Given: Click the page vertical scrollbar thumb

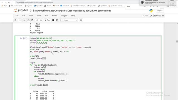Looking at the screenshot, I should click(177, 41).
